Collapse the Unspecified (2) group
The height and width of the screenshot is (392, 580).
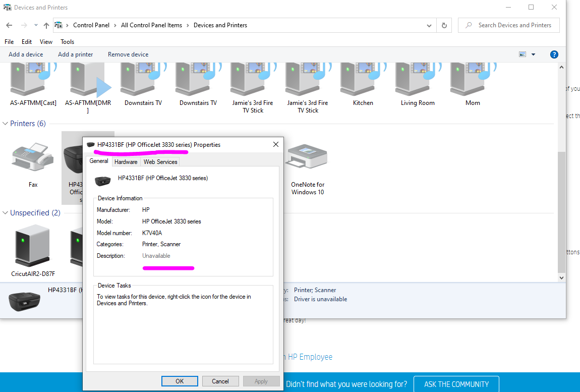pyautogui.click(x=5, y=213)
